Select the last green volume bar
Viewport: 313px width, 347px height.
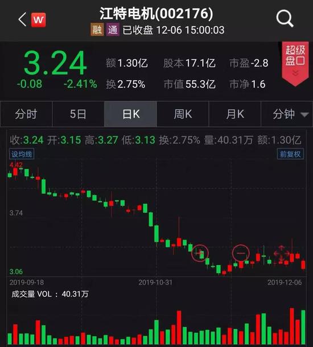(303, 327)
